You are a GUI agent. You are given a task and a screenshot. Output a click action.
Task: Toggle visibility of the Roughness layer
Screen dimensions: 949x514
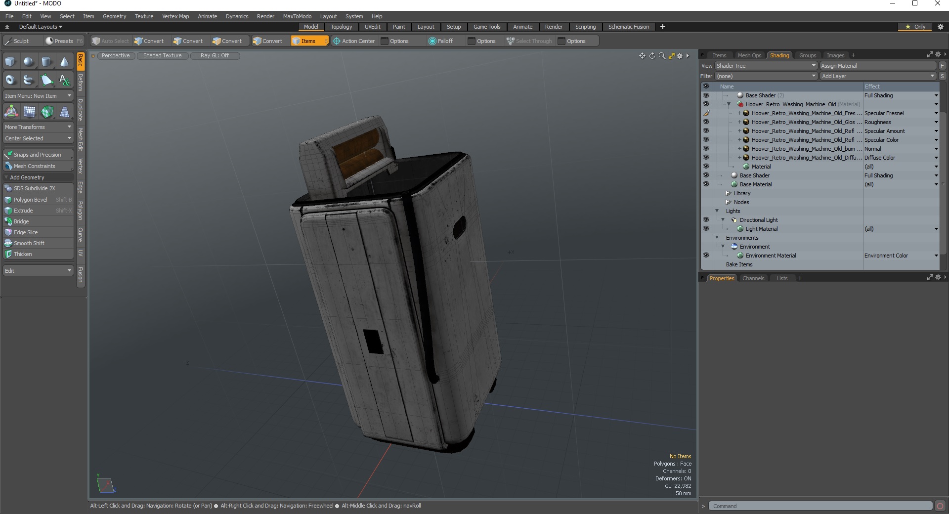[706, 122]
